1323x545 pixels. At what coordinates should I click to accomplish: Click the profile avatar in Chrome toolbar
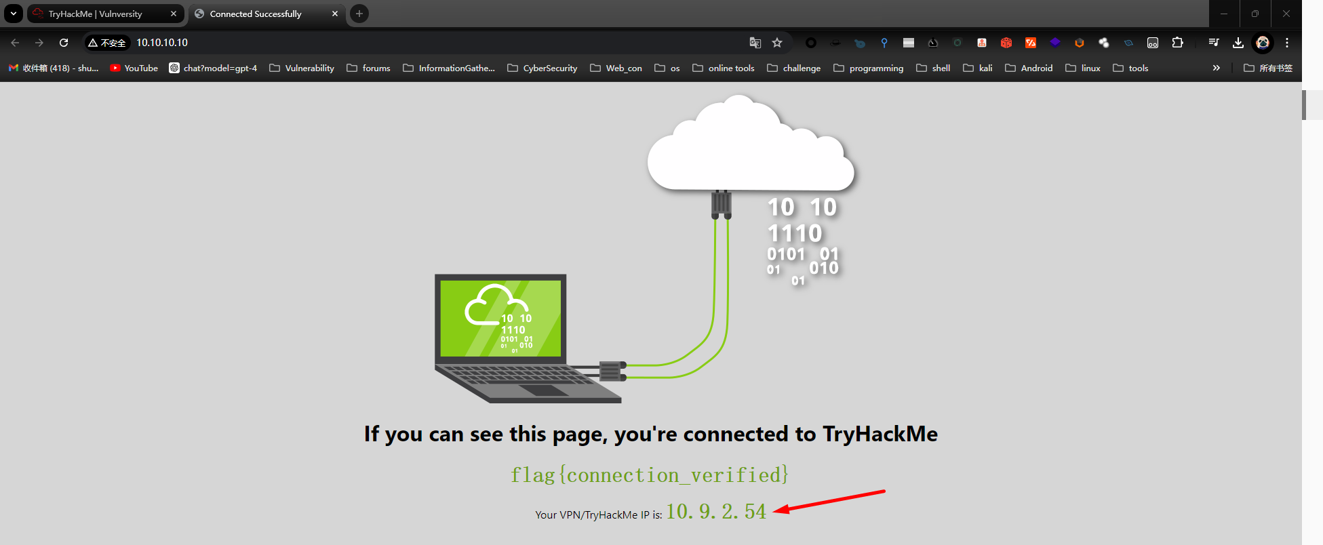tap(1263, 43)
